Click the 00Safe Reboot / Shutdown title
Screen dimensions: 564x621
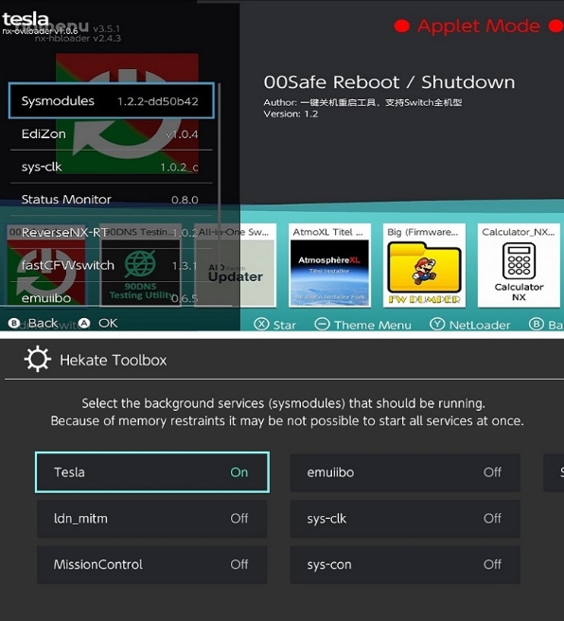390,82
